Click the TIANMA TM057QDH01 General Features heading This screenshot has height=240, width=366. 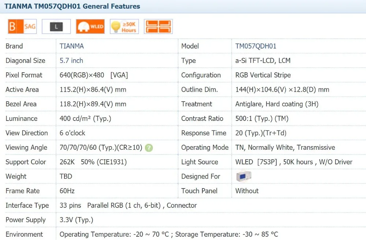click(72, 6)
